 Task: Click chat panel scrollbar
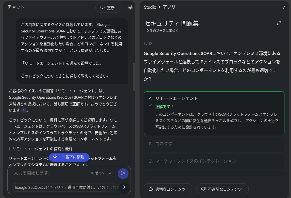tap(134, 77)
